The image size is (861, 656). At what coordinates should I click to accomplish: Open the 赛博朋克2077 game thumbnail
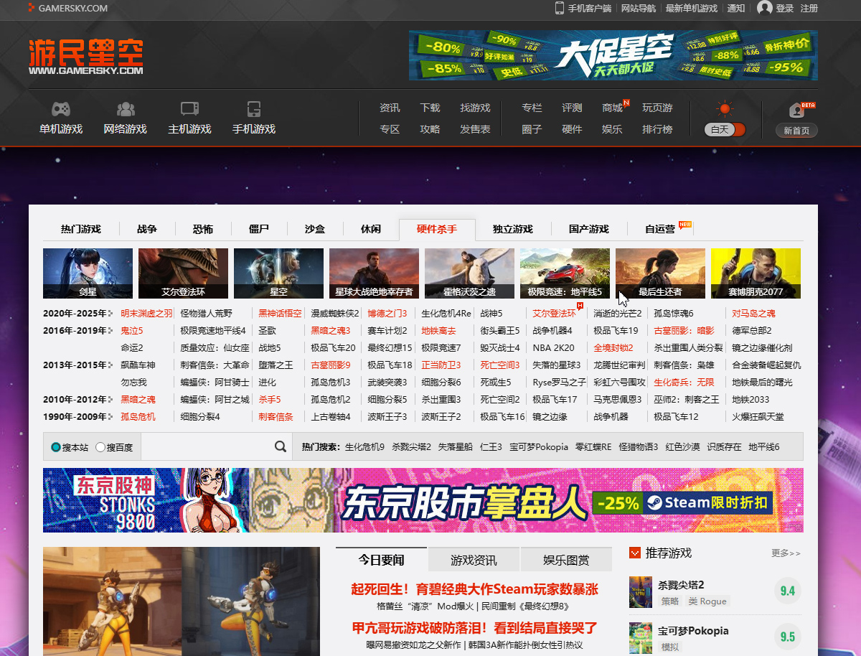[x=756, y=273]
